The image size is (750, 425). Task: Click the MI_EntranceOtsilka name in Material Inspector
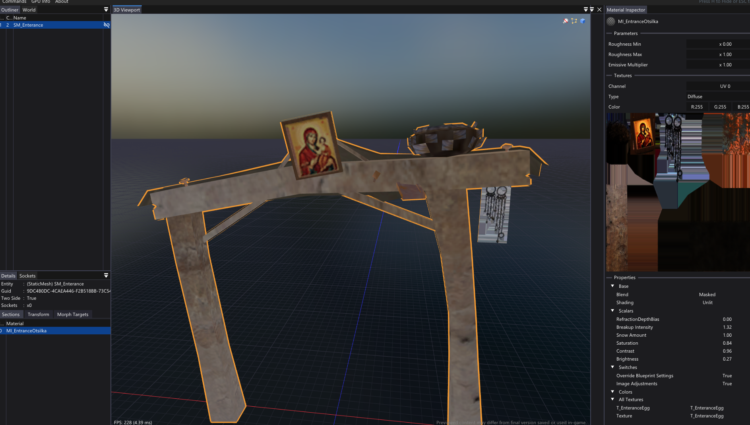click(638, 21)
